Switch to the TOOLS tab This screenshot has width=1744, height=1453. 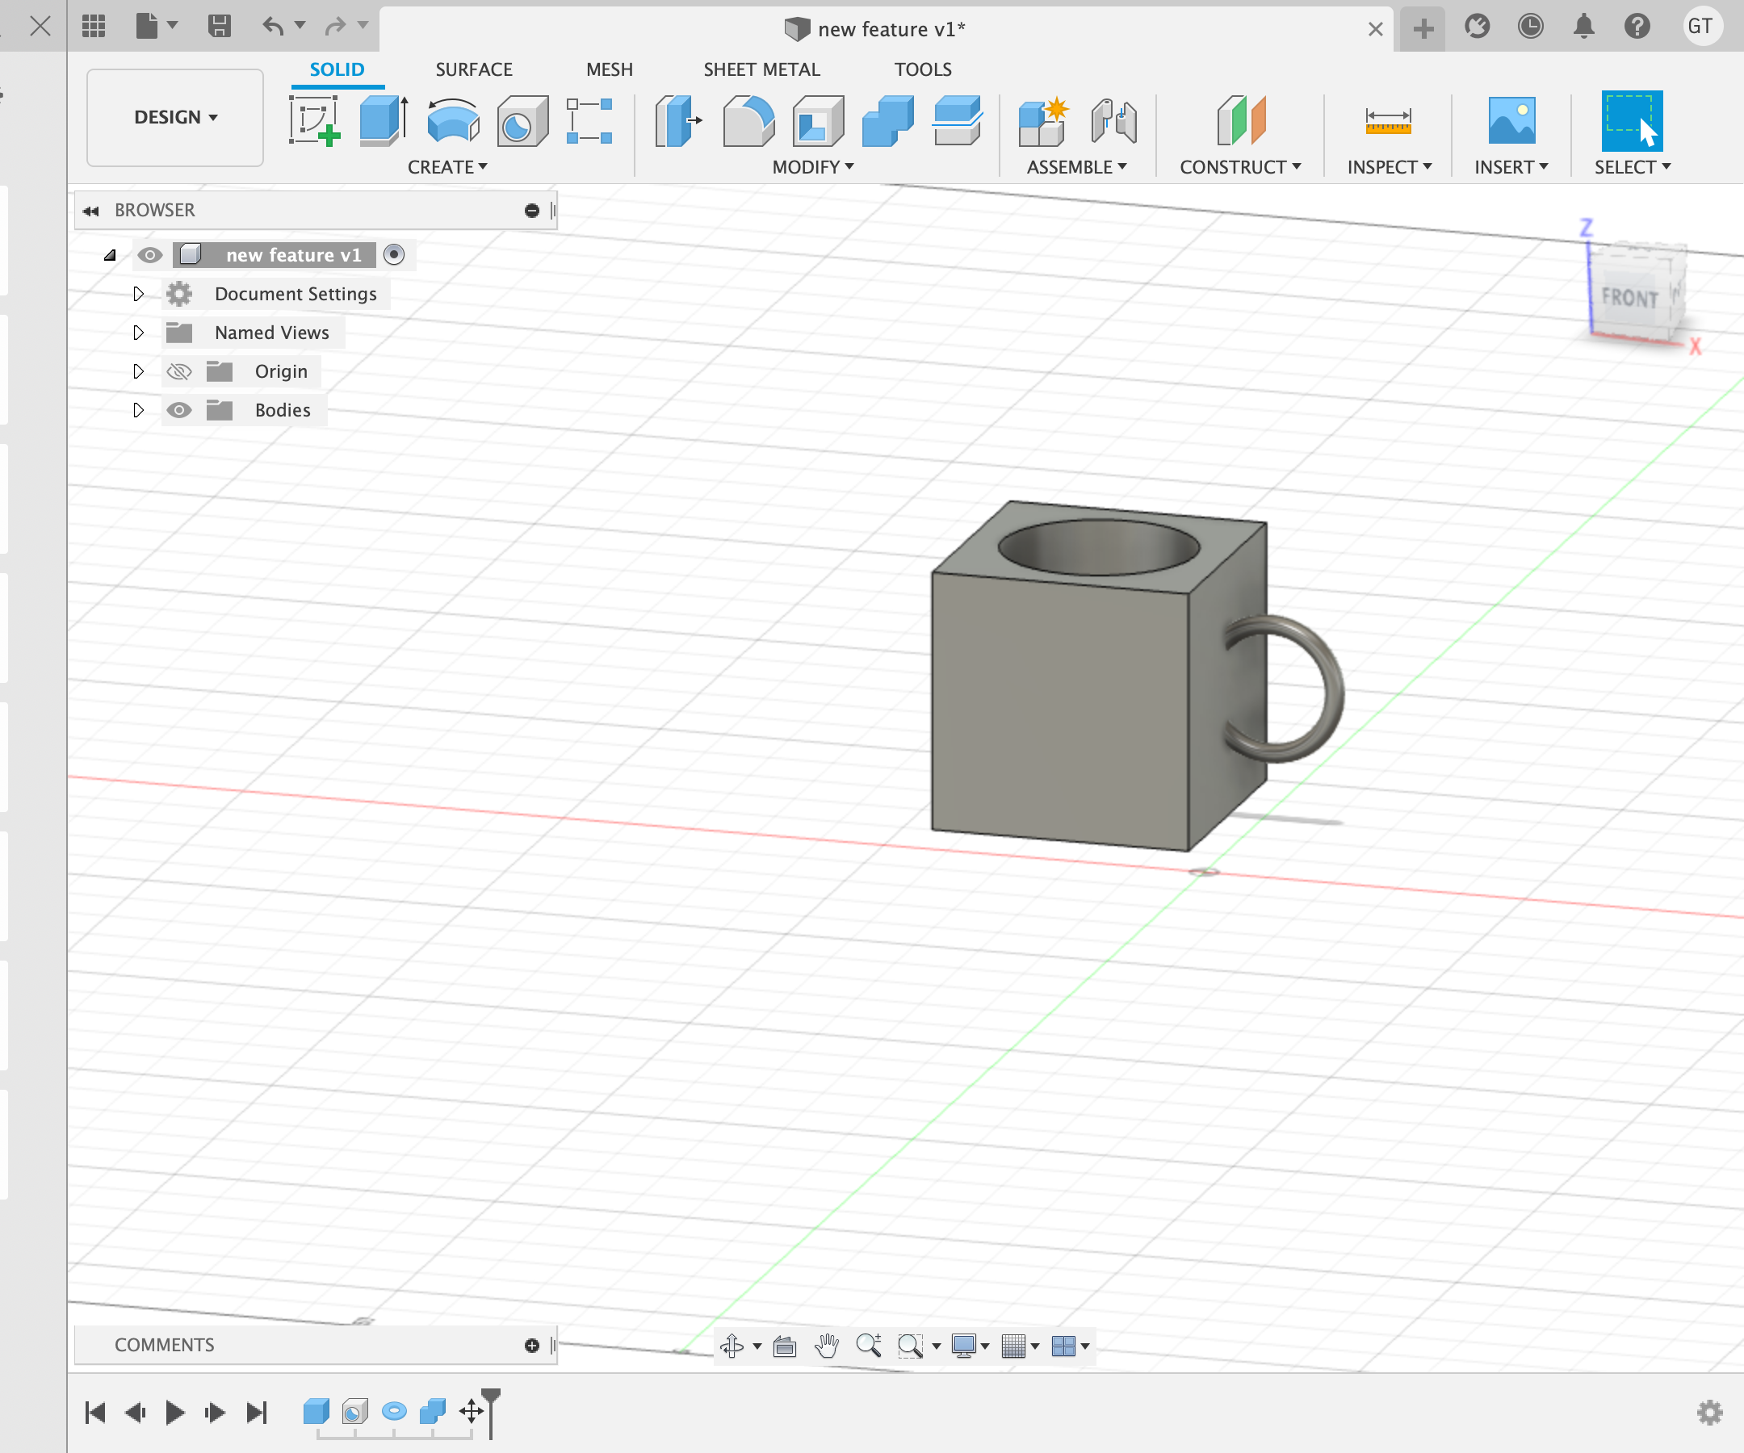[x=923, y=69]
